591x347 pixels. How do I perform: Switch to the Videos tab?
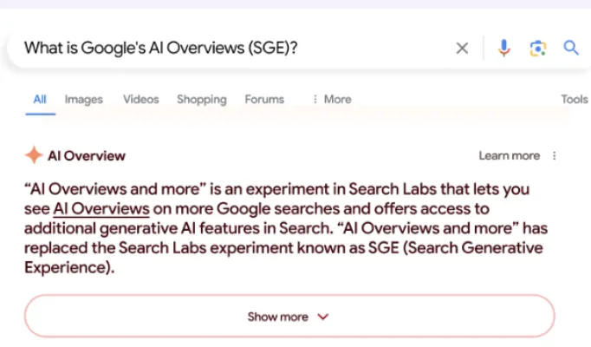pyautogui.click(x=140, y=99)
